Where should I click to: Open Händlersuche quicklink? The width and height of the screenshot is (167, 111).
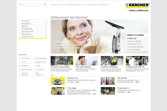[x=26, y=58]
